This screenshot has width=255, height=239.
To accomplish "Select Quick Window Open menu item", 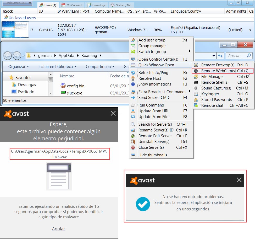I will 161,65.
